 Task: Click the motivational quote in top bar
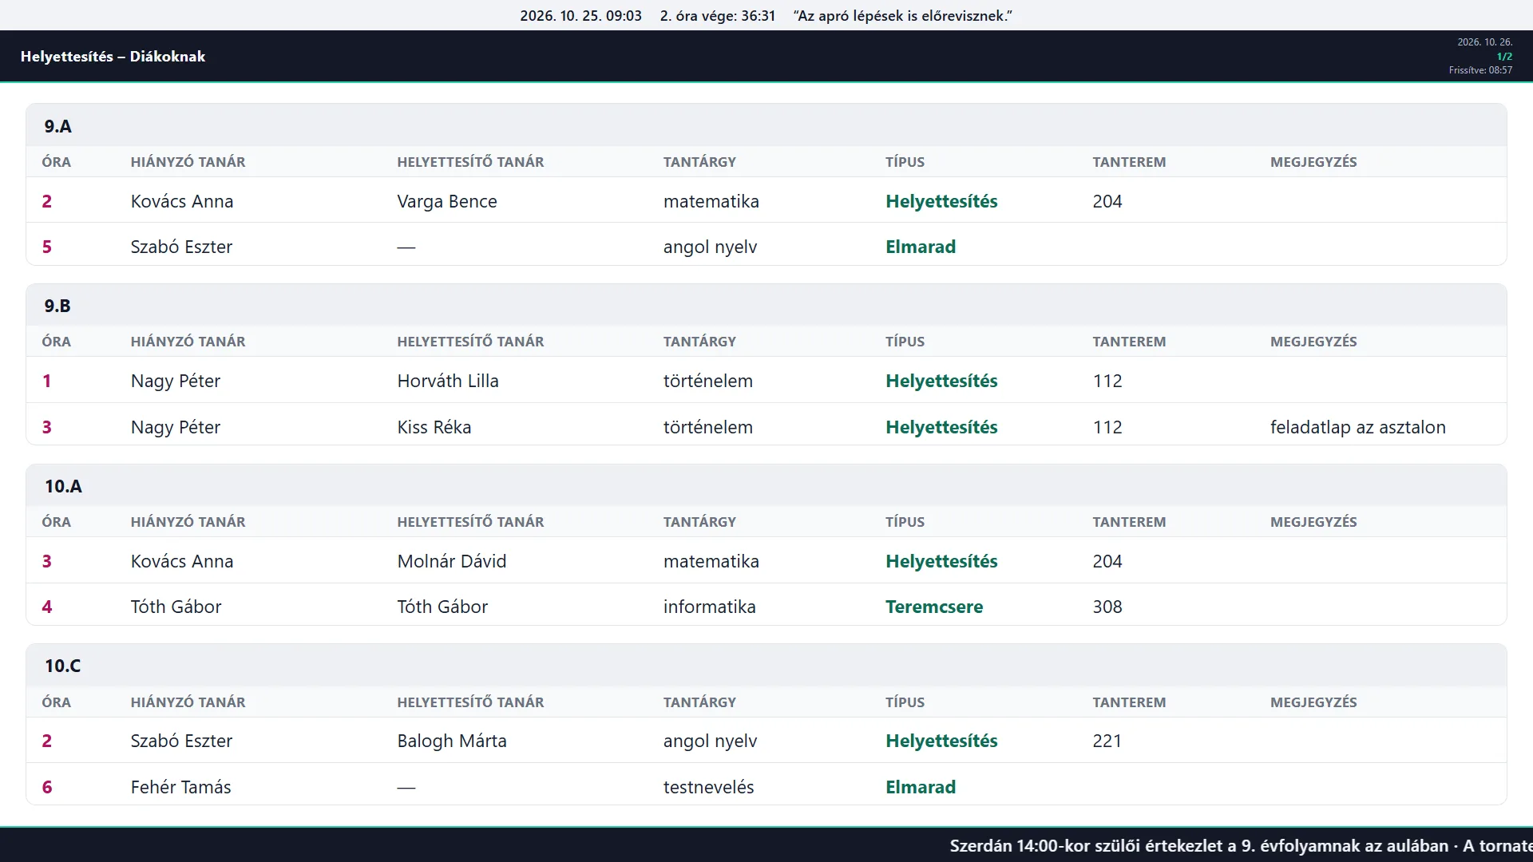(x=903, y=16)
